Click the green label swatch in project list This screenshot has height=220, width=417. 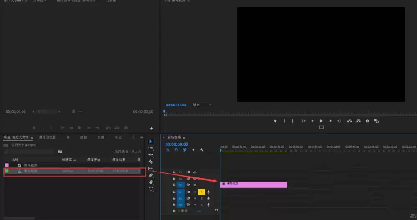(x=7, y=171)
